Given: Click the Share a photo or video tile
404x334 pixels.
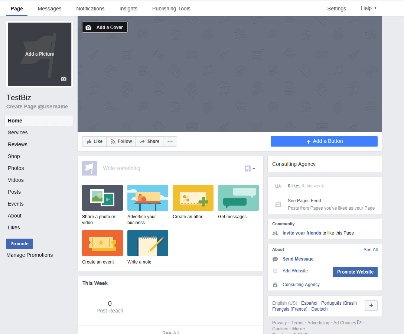Looking at the screenshot, I should 102,198.
